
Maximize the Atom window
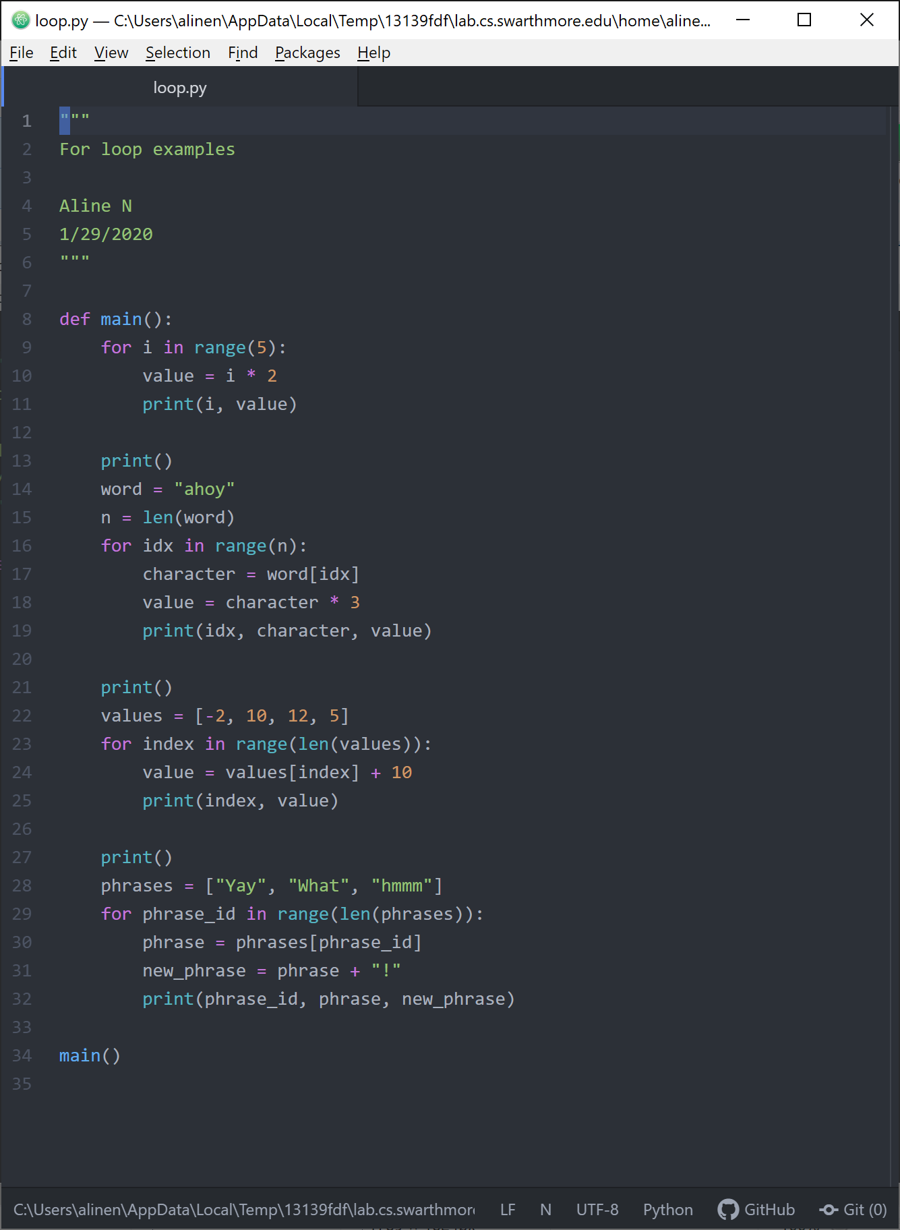point(804,20)
